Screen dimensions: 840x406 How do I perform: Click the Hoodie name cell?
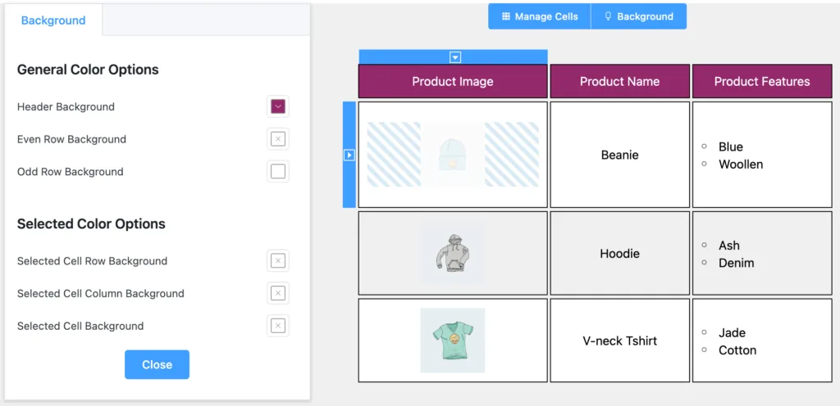[620, 253]
